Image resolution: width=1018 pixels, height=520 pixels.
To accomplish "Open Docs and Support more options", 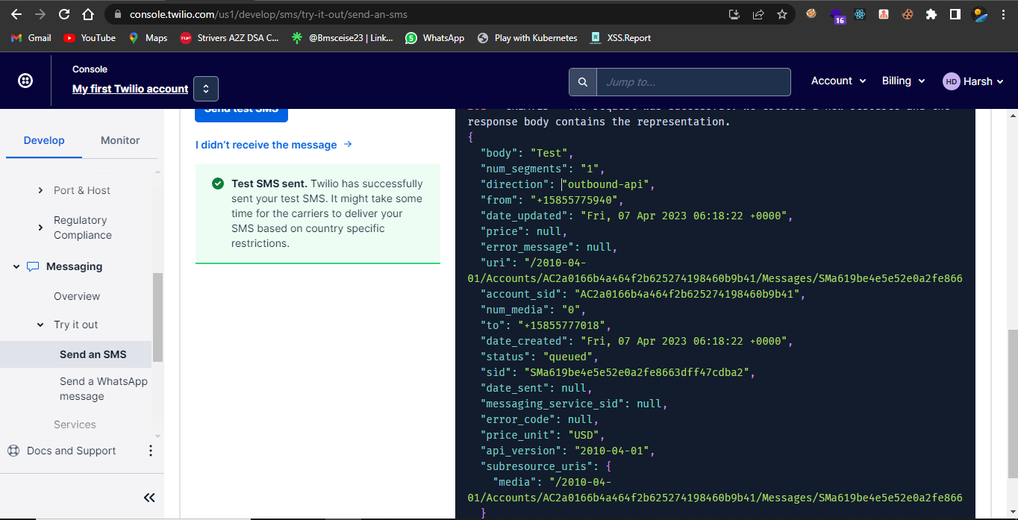I will coord(151,451).
